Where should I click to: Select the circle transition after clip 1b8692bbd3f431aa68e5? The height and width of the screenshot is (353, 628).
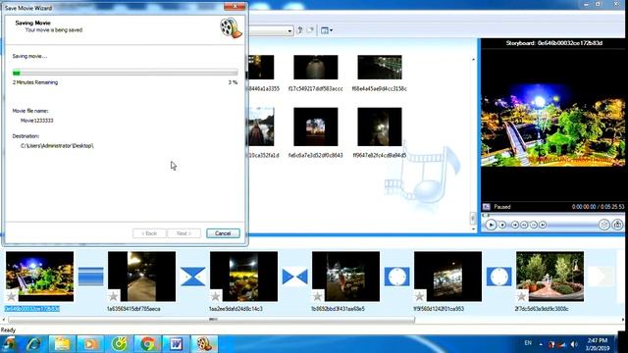[396, 277]
